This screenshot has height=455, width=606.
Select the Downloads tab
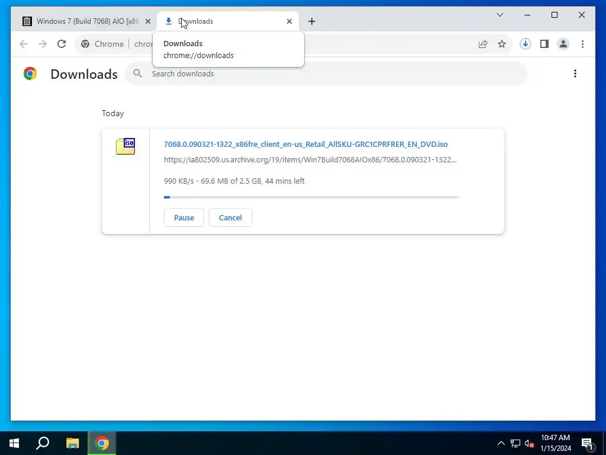[228, 21]
